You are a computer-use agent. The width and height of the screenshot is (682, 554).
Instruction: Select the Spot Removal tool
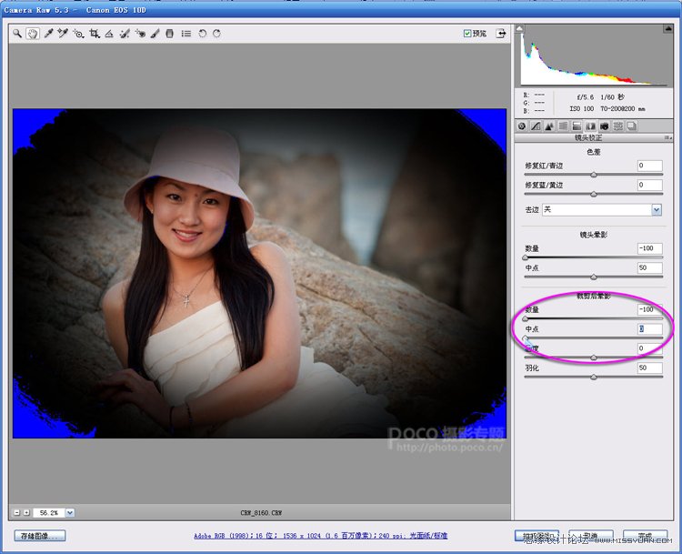tap(125, 34)
